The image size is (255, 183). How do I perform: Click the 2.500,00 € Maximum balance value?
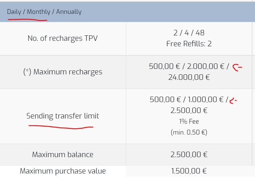point(189,155)
